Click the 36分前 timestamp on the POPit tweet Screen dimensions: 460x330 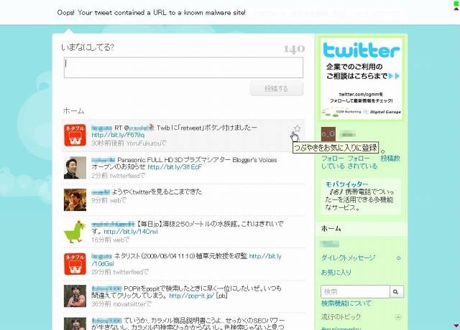pyautogui.click(x=101, y=304)
